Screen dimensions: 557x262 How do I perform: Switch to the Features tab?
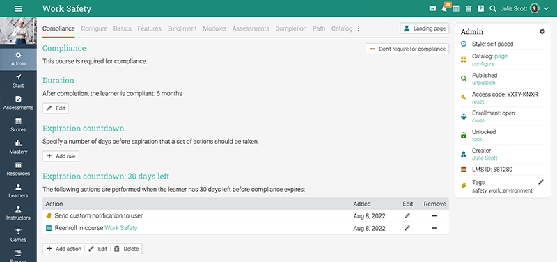coord(149,28)
